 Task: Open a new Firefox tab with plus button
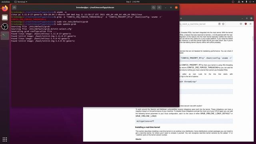(181, 18)
